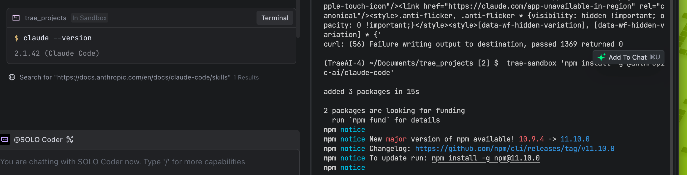This screenshot has width=687, height=175.
Task: Click the terminal panel vertical scrollbar
Action: point(672,89)
